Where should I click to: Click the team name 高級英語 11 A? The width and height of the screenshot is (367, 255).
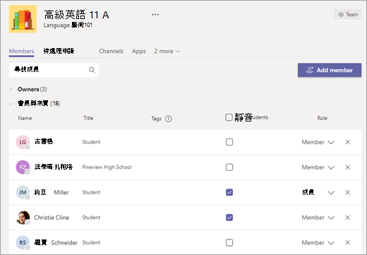pyautogui.click(x=76, y=15)
